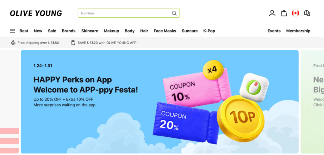Image resolution: width=324 pixels, height=155 pixels.
Task: Click the airplane free shipping icon
Action: pyautogui.click(x=13, y=43)
